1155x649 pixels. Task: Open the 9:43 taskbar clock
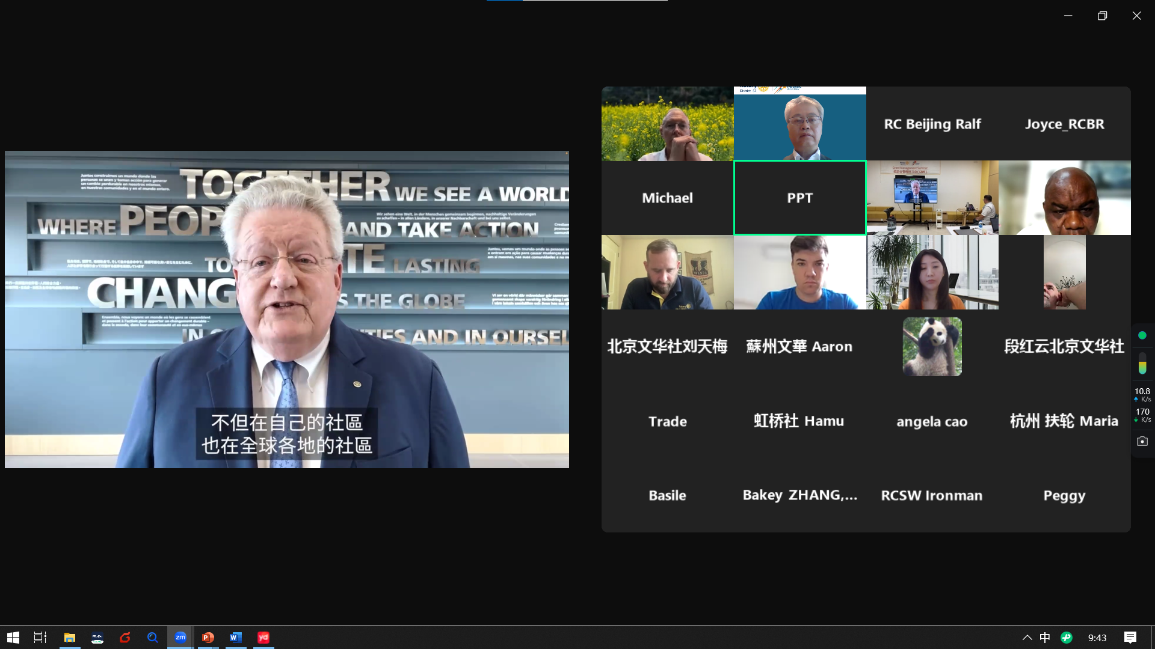pos(1097,638)
